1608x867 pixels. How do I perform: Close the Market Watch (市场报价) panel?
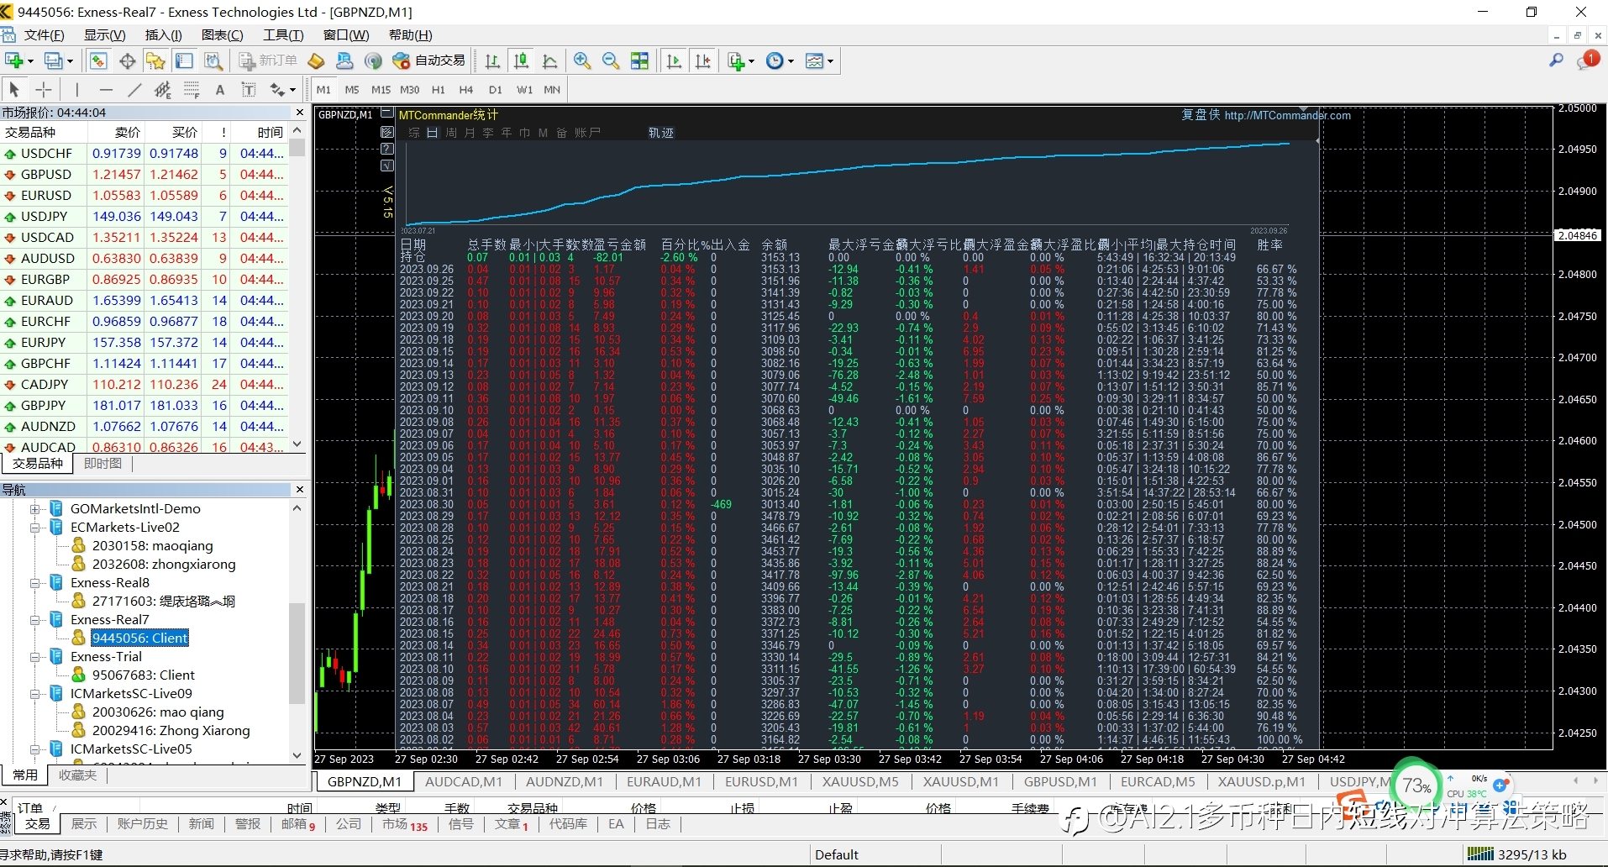point(300,112)
